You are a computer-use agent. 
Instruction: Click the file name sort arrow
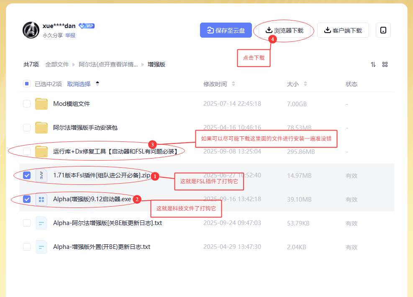(97, 84)
